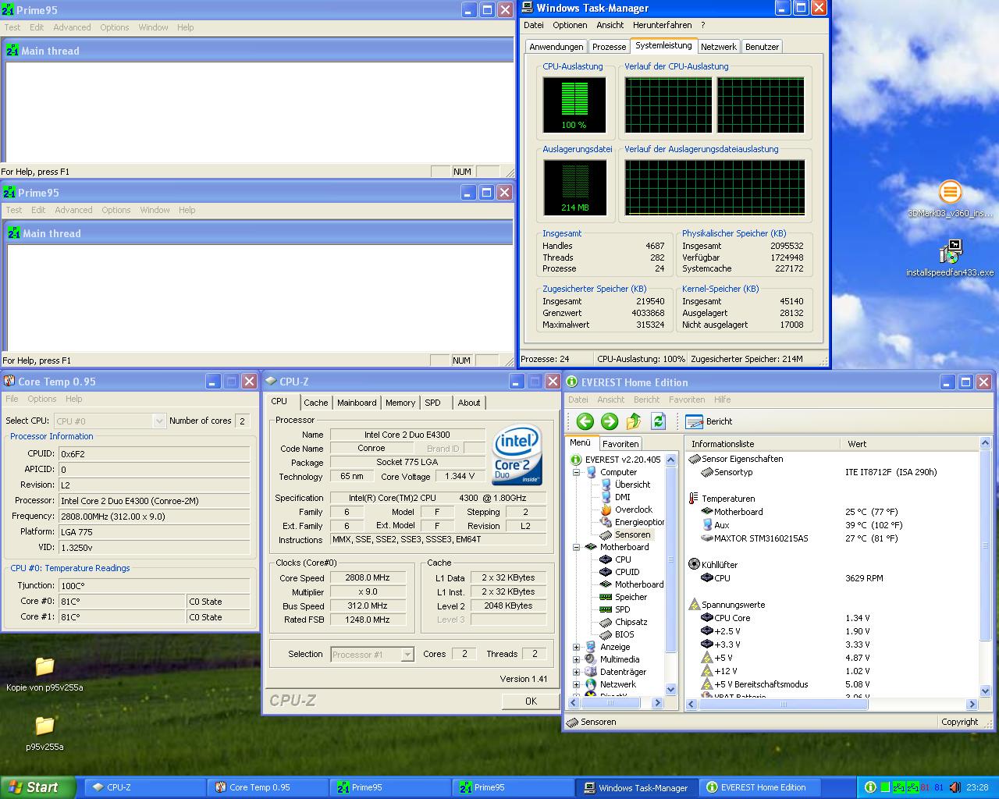Click EVEREST's green forward arrow
Viewport: 999px width, 799px height.
(610, 421)
